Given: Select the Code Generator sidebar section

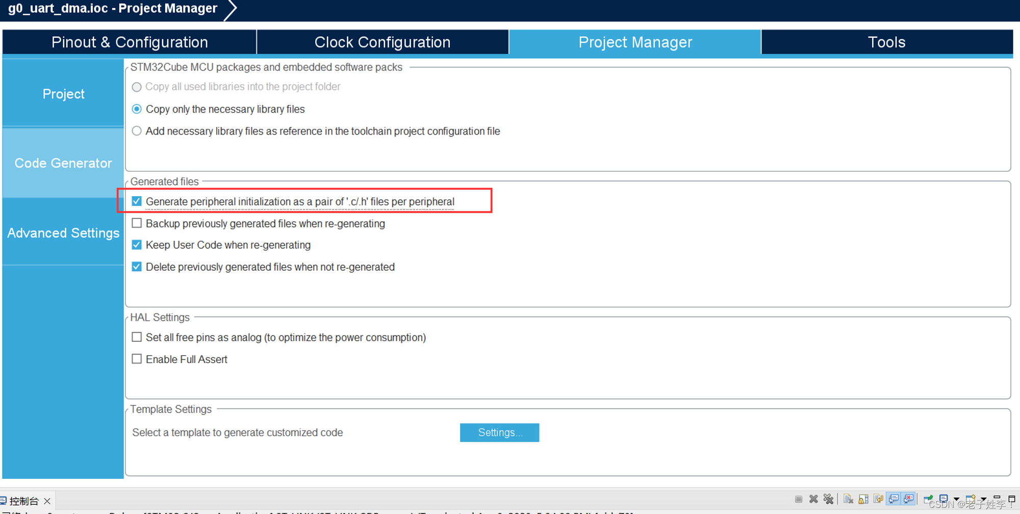Looking at the screenshot, I should (63, 163).
